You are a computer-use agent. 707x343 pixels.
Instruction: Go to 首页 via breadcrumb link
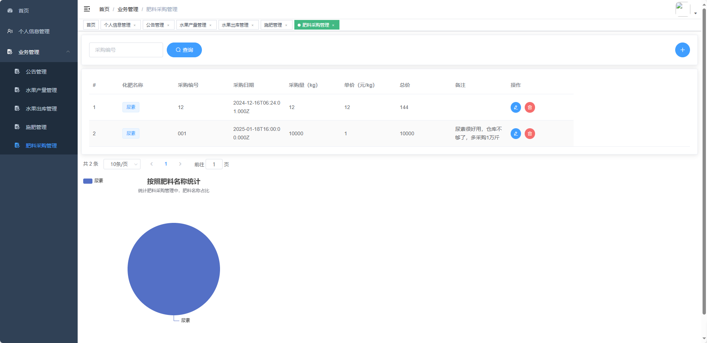click(x=104, y=9)
